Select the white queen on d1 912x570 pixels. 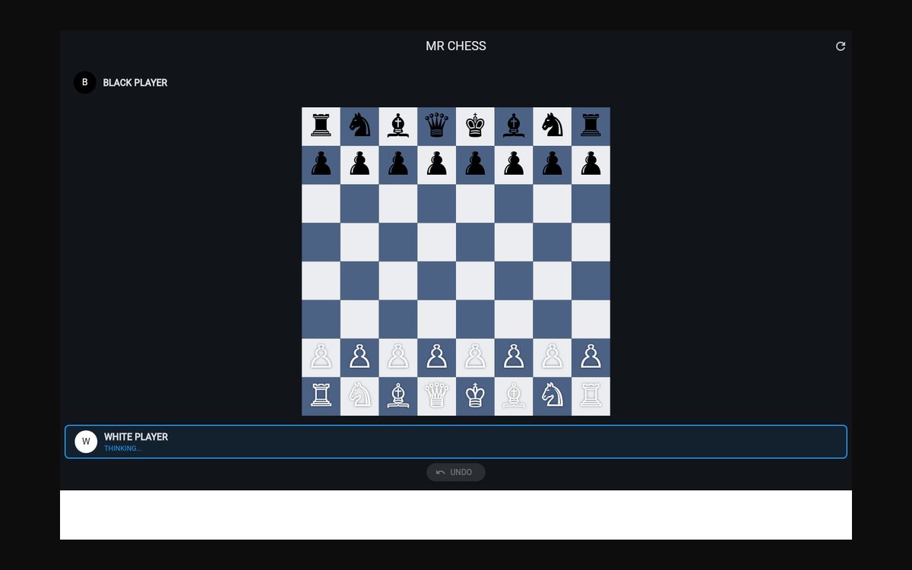[x=437, y=396]
